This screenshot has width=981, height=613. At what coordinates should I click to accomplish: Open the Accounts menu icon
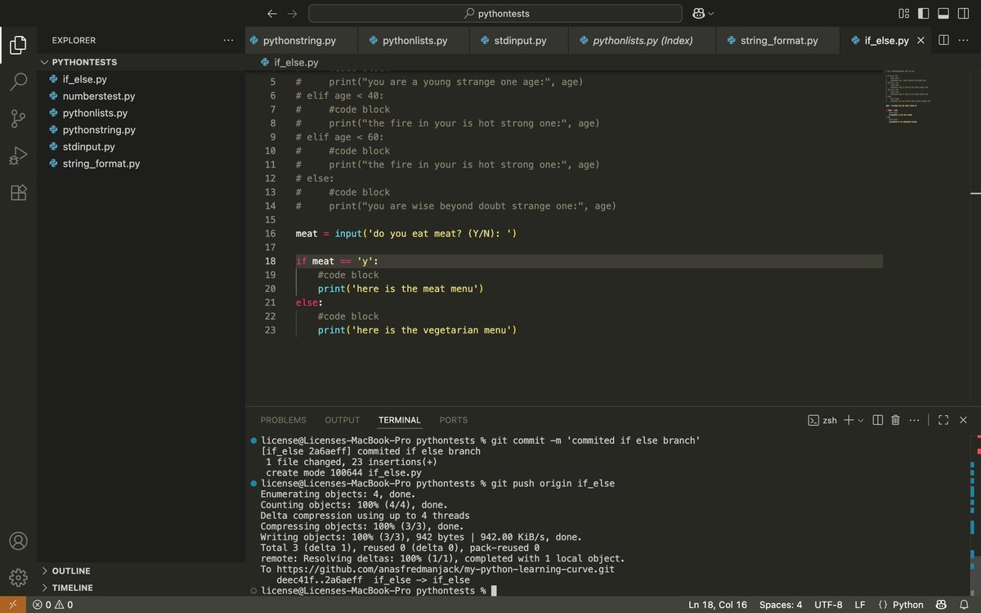[18, 541]
